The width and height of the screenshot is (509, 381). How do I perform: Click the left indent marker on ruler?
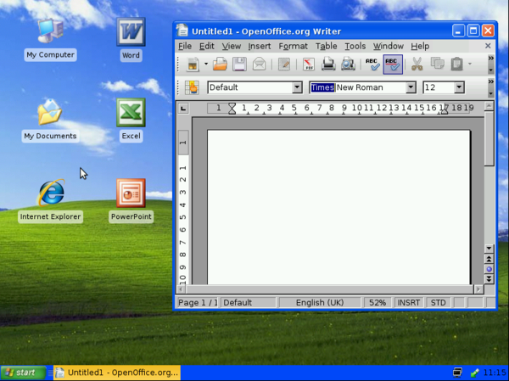pyautogui.click(x=232, y=109)
